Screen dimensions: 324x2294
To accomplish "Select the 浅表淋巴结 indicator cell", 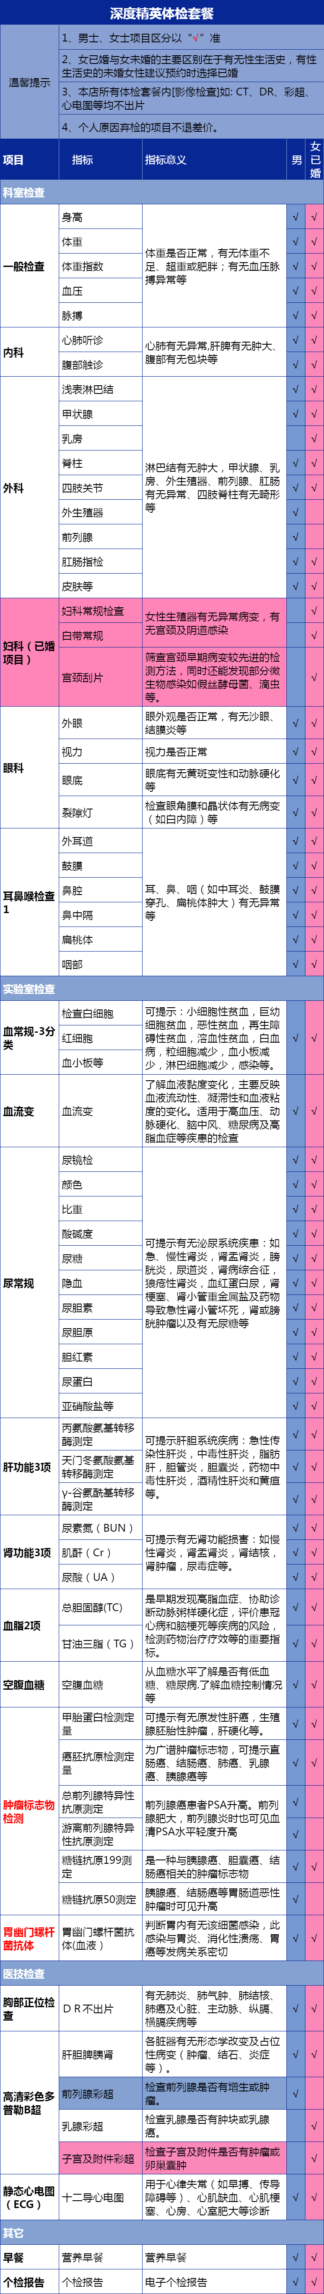I will click(x=101, y=389).
